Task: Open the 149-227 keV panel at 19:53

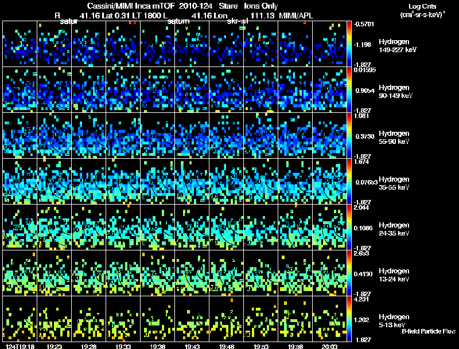Action: 261,44
